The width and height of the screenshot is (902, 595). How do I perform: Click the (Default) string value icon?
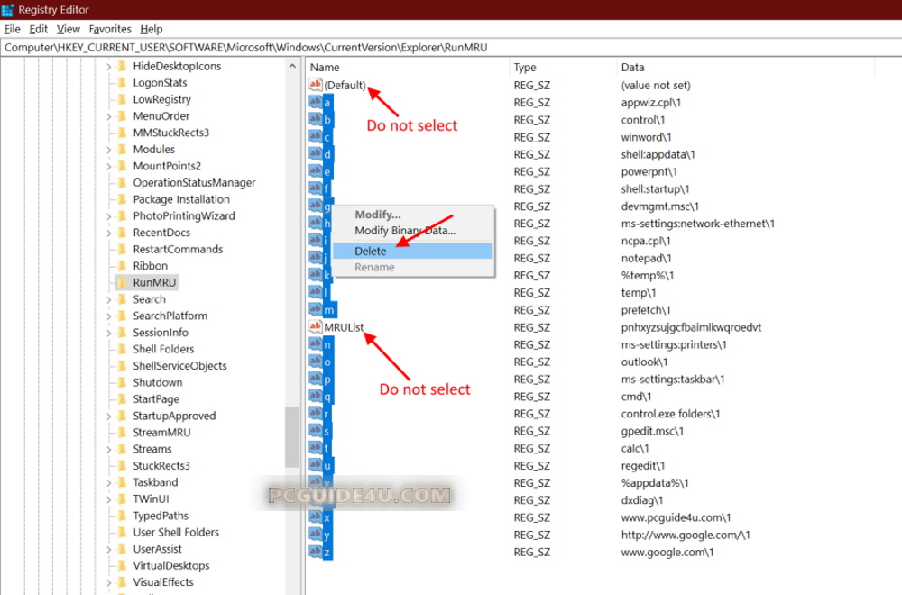(315, 85)
